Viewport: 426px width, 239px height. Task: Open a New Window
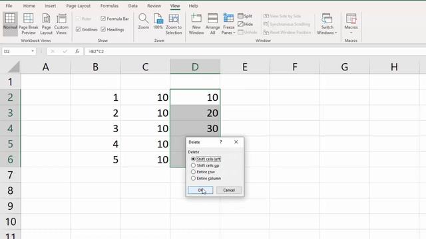point(196,24)
